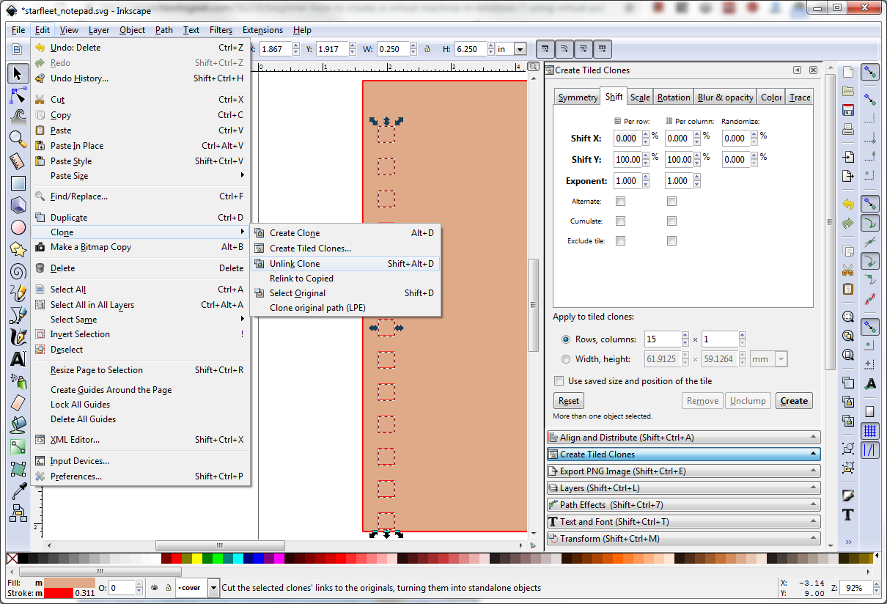This screenshot has width=887, height=604.
Task: Click the Print document icon
Action: pos(848,130)
